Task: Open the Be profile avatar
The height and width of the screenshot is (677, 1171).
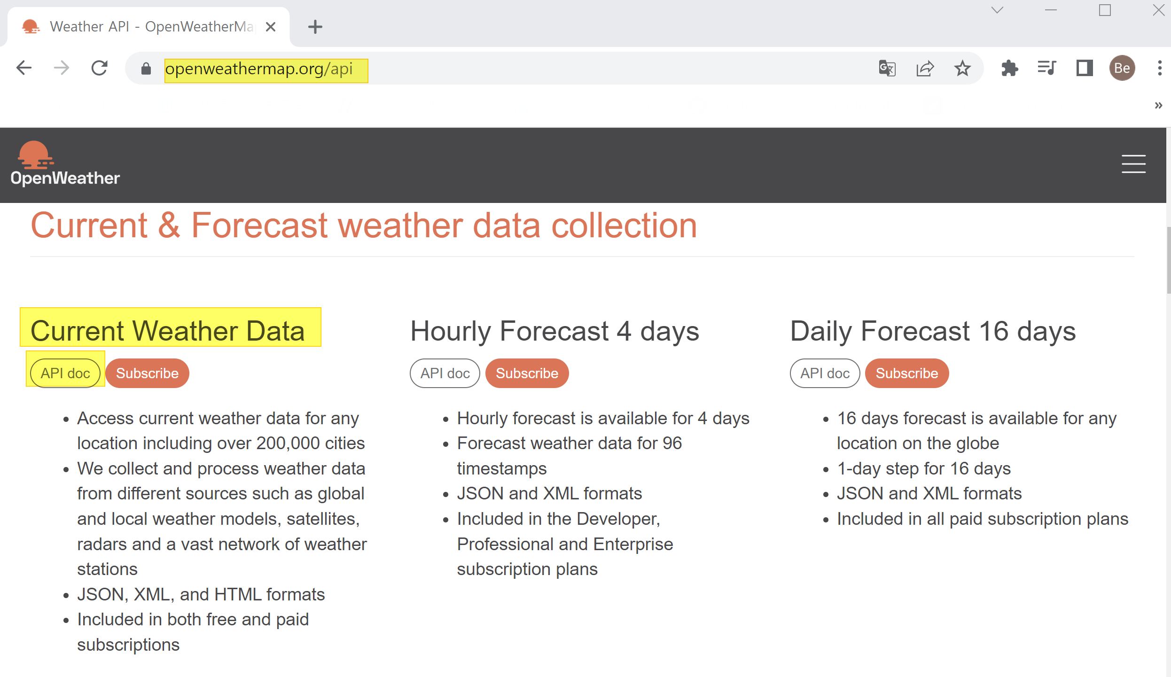Action: [x=1122, y=69]
